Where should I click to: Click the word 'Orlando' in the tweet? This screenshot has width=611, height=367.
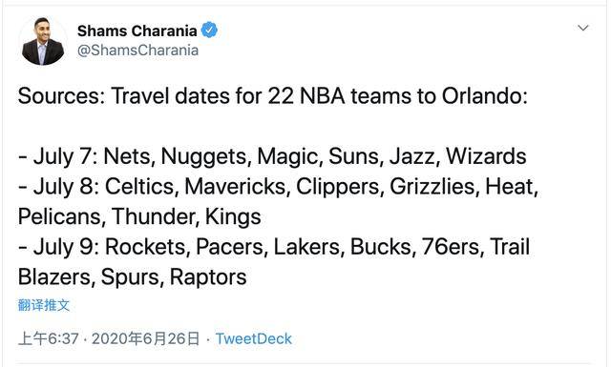pos(484,95)
